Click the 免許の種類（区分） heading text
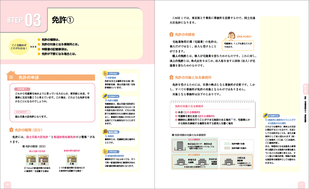 (x=29, y=130)
